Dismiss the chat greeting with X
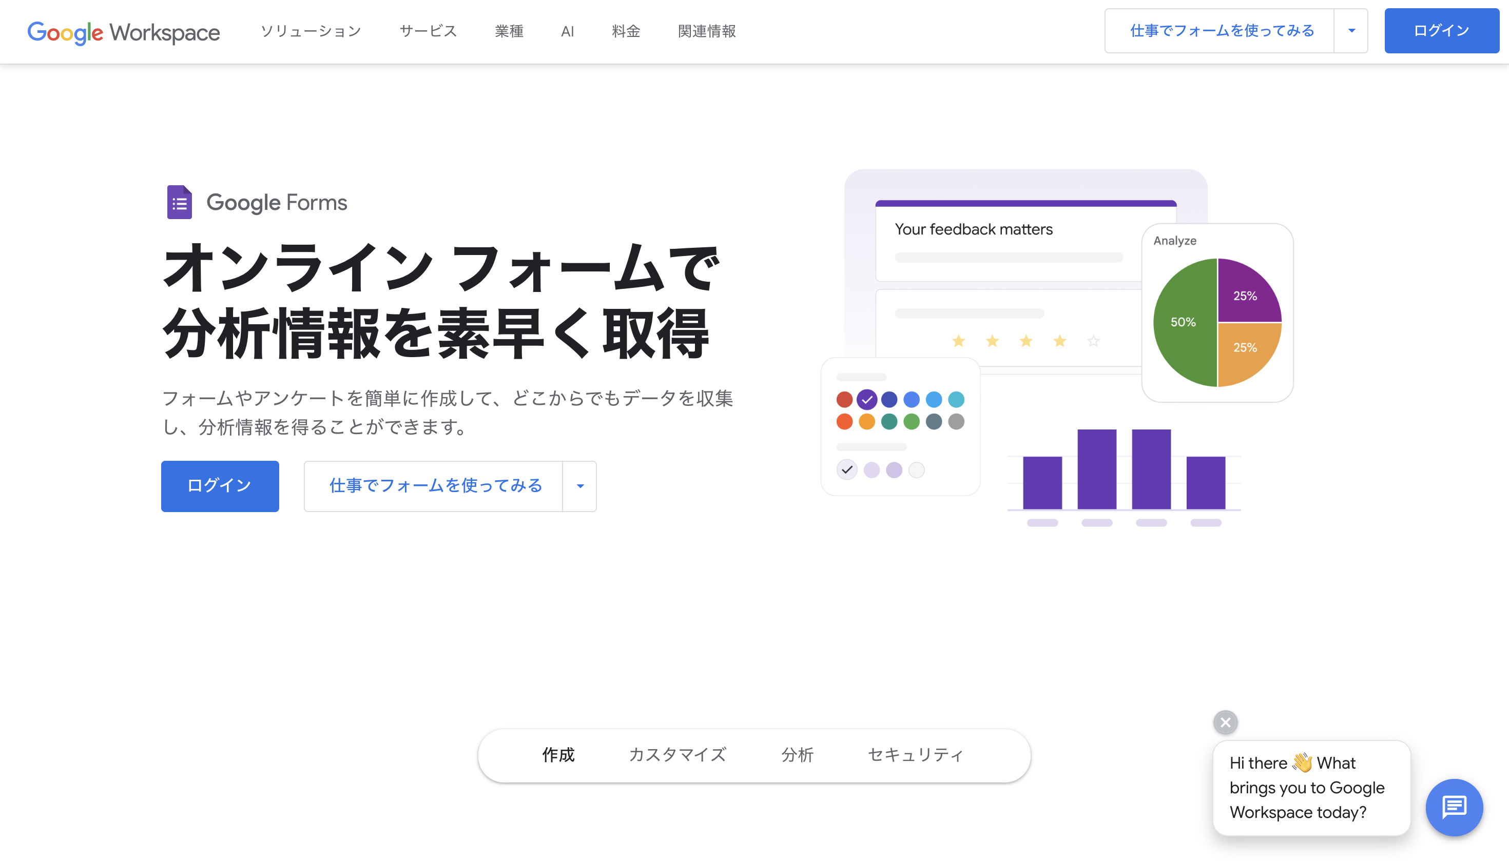 coord(1225,722)
